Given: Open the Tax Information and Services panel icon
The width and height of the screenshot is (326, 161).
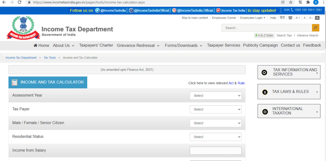Looking at the screenshot, I should tap(264, 72).
